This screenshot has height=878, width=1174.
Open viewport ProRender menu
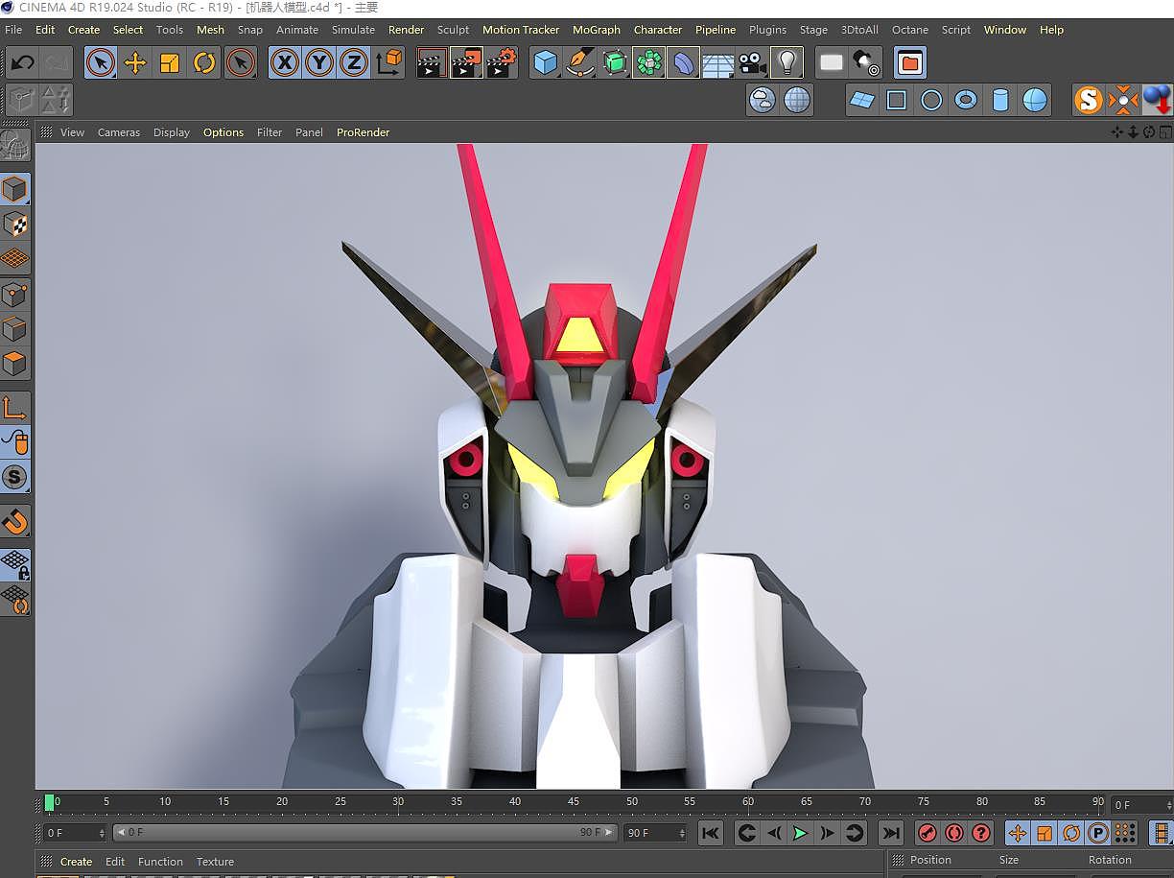(363, 132)
